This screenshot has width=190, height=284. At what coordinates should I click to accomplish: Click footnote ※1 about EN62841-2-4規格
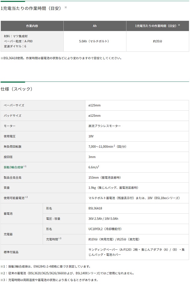coord(46,267)
